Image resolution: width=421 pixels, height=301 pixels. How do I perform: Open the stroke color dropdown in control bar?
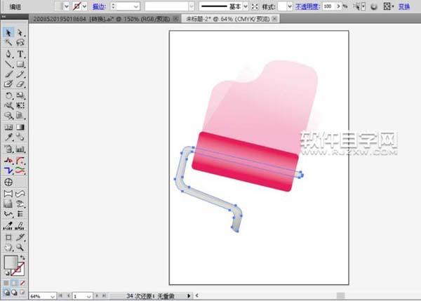tap(84, 6)
